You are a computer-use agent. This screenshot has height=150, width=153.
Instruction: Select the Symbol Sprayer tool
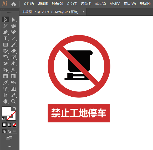click(6, 89)
